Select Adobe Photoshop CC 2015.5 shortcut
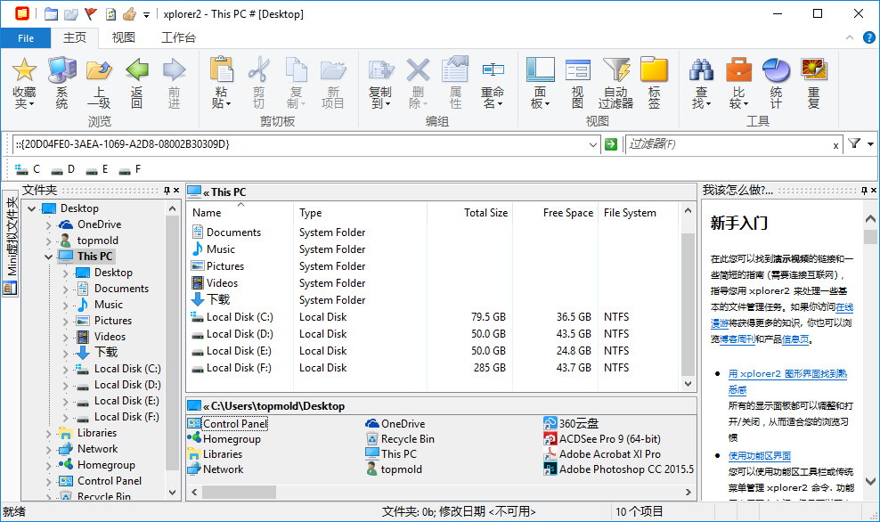Viewport: 880px width, 522px height. [x=619, y=469]
